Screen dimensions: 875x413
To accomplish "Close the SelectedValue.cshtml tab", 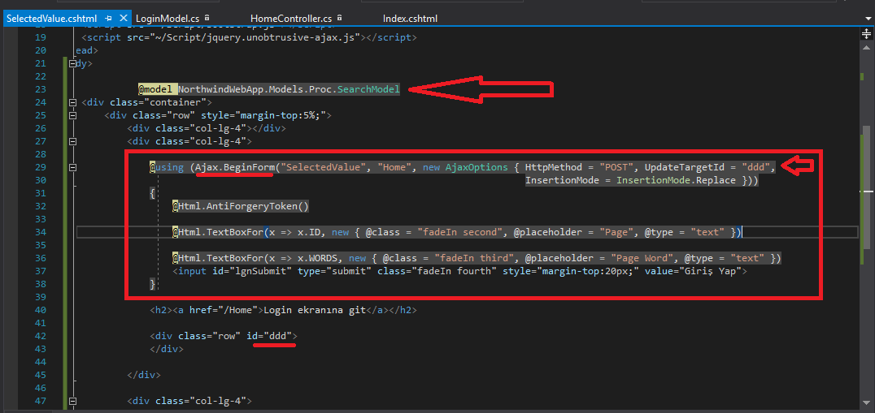I will click(121, 17).
